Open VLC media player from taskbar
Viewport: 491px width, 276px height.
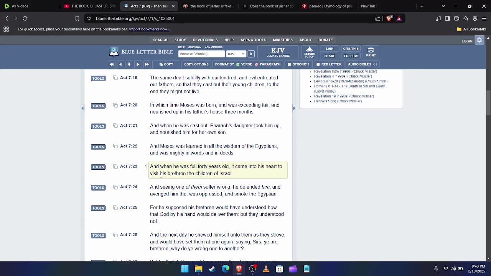point(266,269)
